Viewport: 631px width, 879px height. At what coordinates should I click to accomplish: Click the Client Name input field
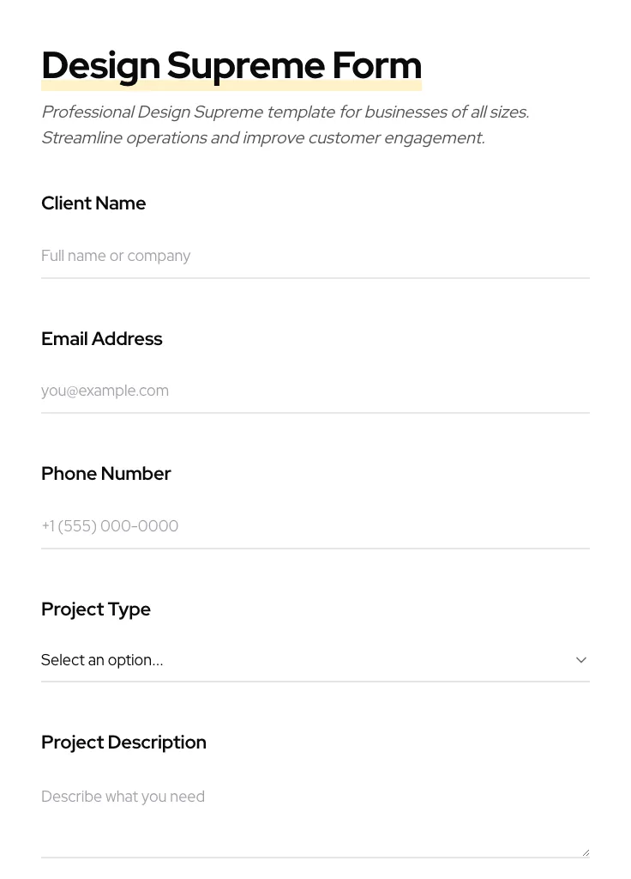coord(315,256)
